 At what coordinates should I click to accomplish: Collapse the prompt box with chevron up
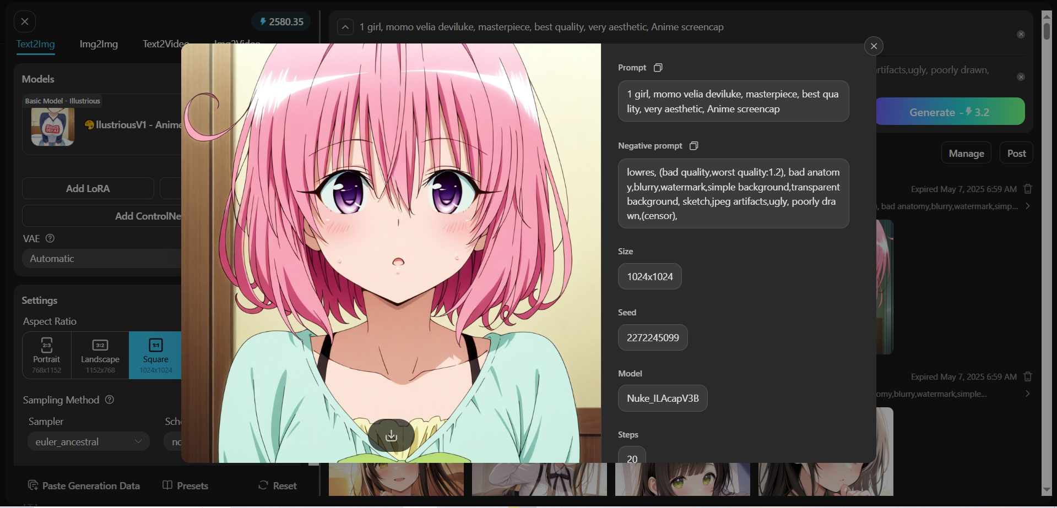(x=345, y=27)
